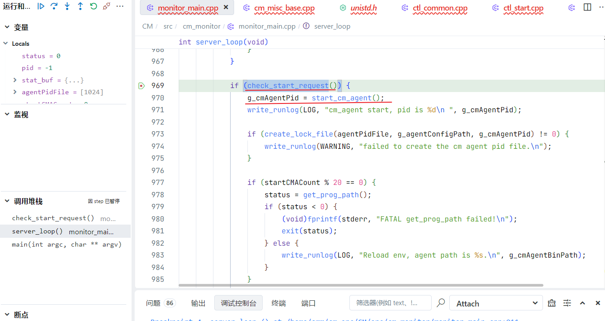
Task: Click exit(status) on line 981
Action: 308,231
